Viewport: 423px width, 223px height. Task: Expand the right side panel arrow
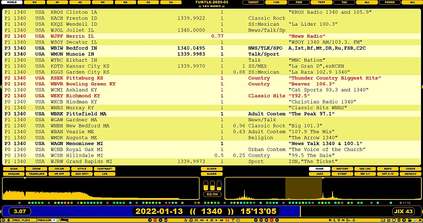click(421, 86)
